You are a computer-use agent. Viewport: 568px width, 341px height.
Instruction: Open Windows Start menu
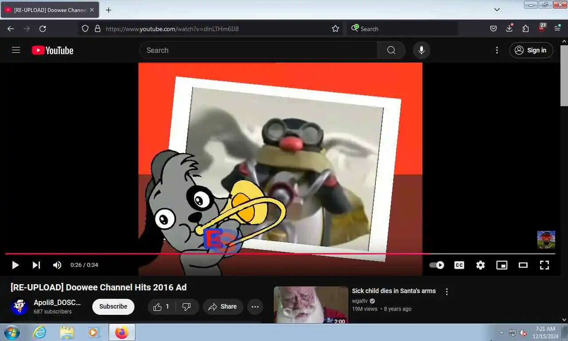point(12,332)
